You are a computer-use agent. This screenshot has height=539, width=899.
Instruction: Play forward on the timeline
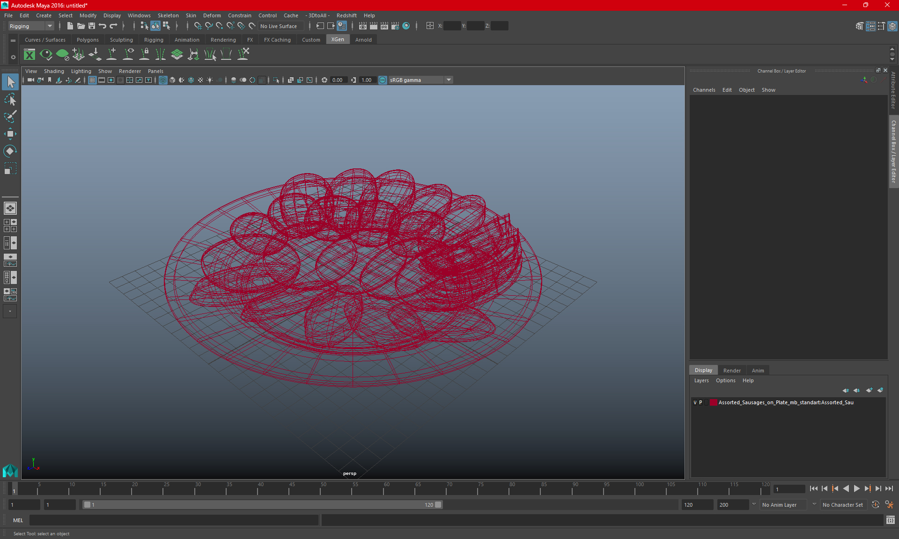(856, 488)
